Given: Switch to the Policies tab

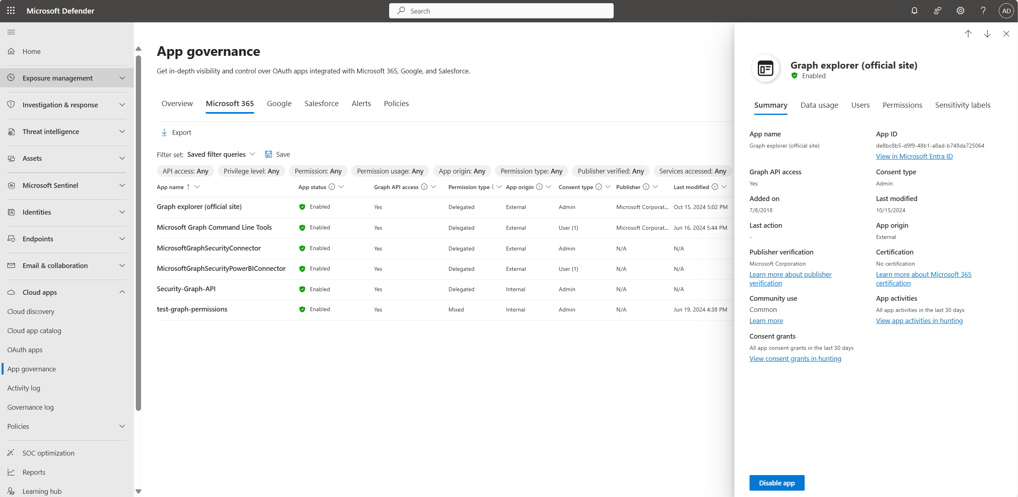Looking at the screenshot, I should (396, 103).
